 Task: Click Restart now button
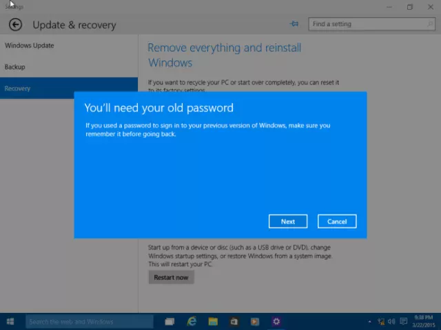coord(171,277)
